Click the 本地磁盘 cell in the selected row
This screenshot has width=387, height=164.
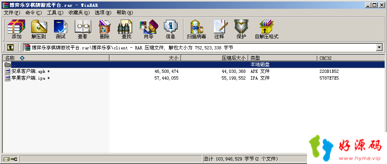click(x=260, y=64)
